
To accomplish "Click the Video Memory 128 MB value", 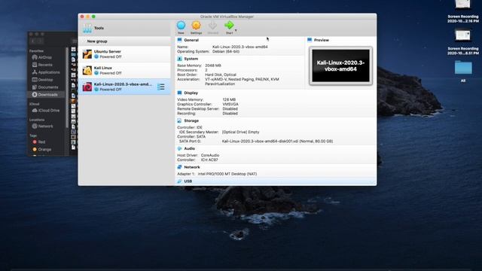I will pyautogui.click(x=229, y=99).
